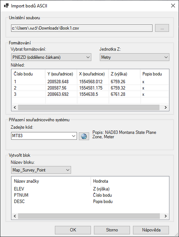Select preview cell 1554638.5
This screenshot has width=179, height=237.
[x=88, y=94]
